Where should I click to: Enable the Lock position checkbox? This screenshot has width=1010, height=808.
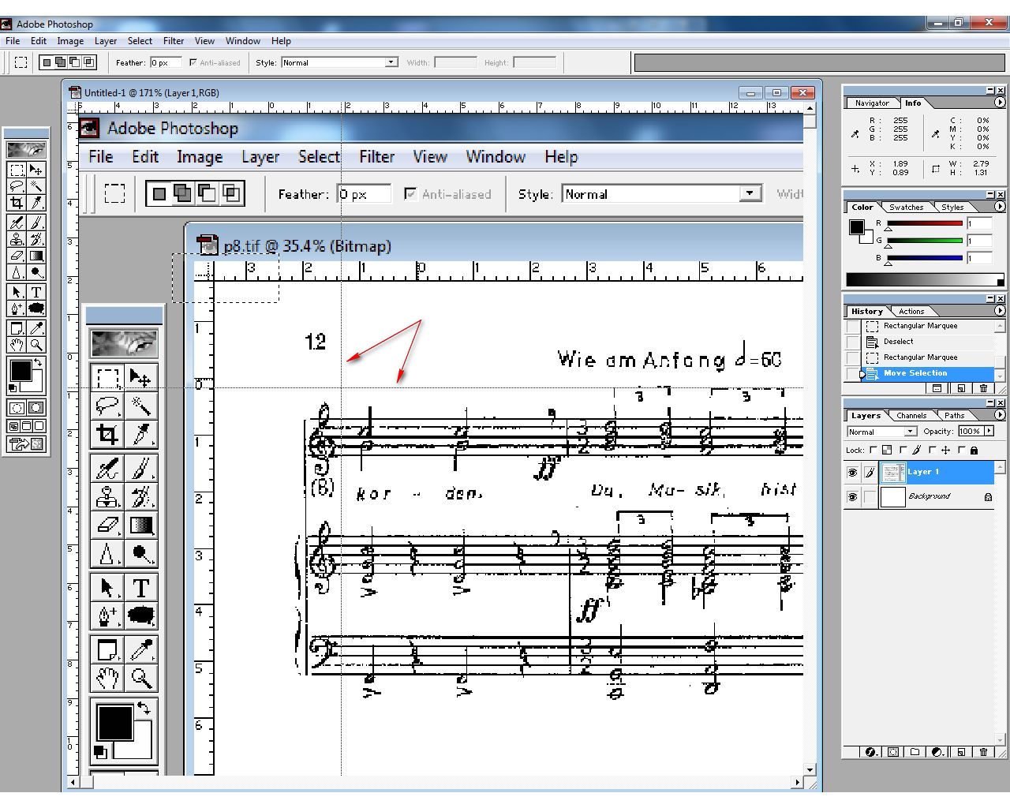932,451
